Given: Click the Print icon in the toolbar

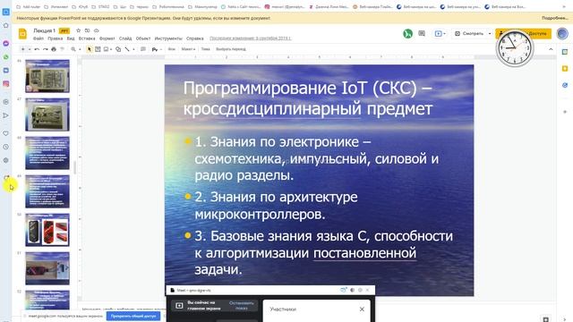Looking at the screenshot, I should [54, 49].
